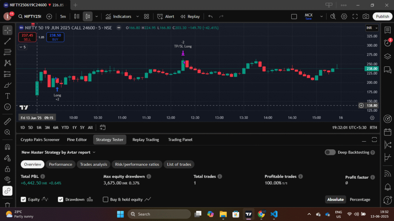Enable the Deep Backtesting switch
Image resolution: width=394 pixels, height=221 pixels.
click(330, 152)
